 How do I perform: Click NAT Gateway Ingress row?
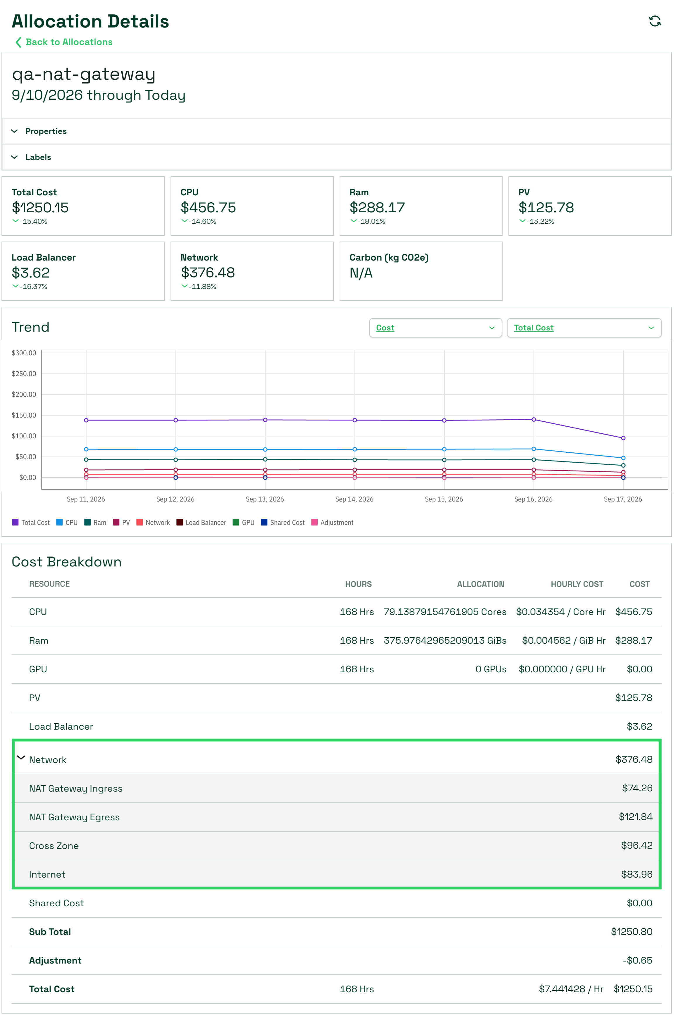336,788
